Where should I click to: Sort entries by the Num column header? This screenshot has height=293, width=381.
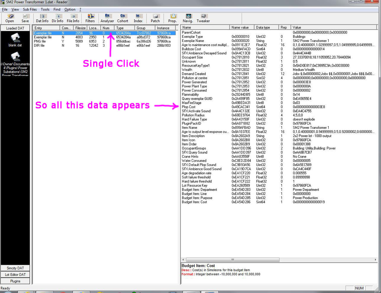107,28
